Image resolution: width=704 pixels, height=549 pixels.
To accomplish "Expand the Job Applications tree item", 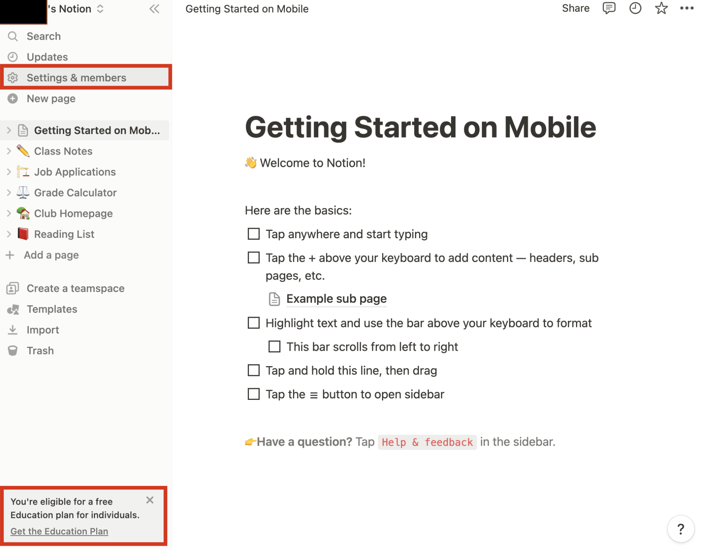I will click(8, 172).
